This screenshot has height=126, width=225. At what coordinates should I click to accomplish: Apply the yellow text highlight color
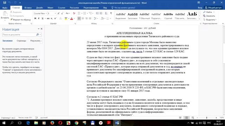pyautogui.click(x=66, y=19)
